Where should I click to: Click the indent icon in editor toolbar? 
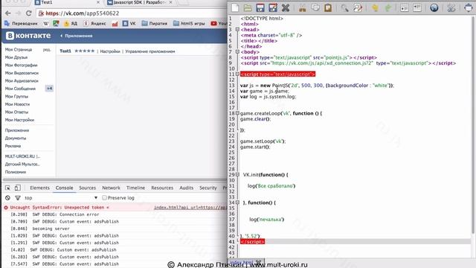(x=417, y=8)
